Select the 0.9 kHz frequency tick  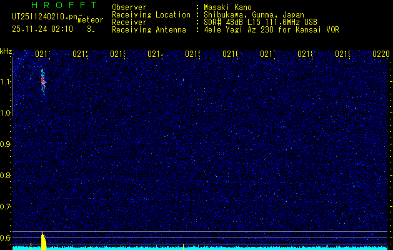tap(6, 144)
